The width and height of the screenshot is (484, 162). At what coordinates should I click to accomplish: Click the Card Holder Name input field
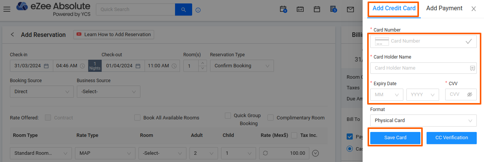tap(424, 68)
